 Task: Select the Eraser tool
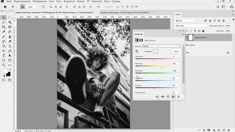click(10, 41)
